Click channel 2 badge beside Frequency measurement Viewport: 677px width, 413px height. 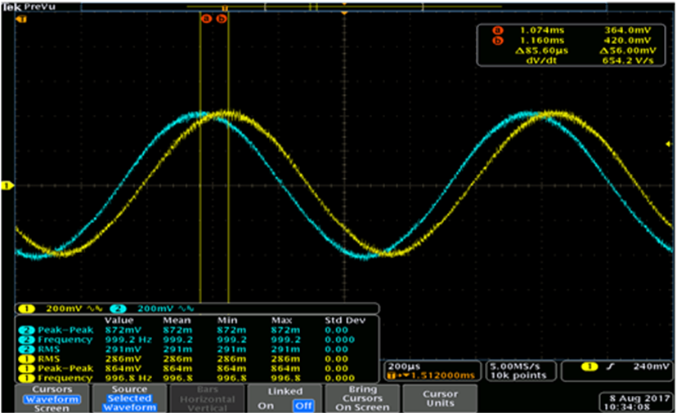click(26, 340)
